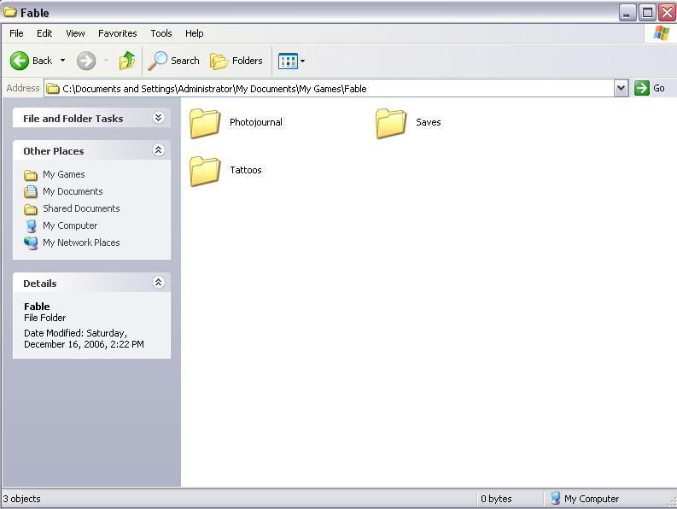Open My Games link in Other Places

(63, 174)
